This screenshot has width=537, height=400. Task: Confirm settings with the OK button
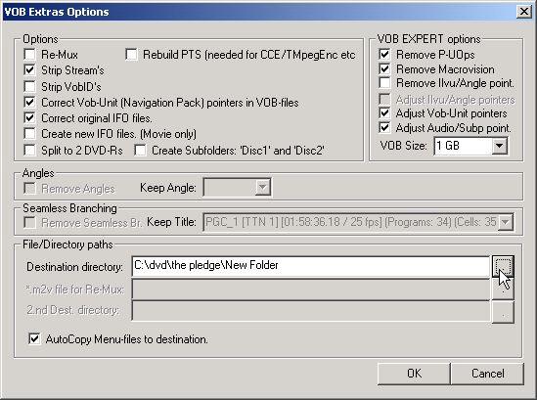pos(414,374)
